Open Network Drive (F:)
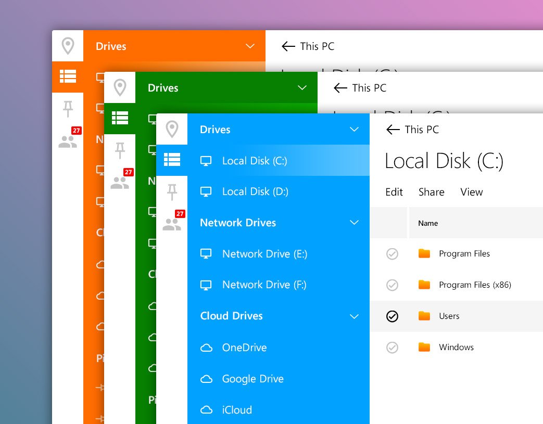The width and height of the screenshot is (543, 424). click(279, 285)
